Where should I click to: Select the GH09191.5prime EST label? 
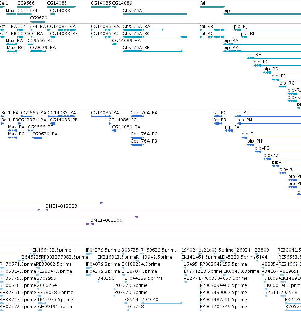pos(56,307)
